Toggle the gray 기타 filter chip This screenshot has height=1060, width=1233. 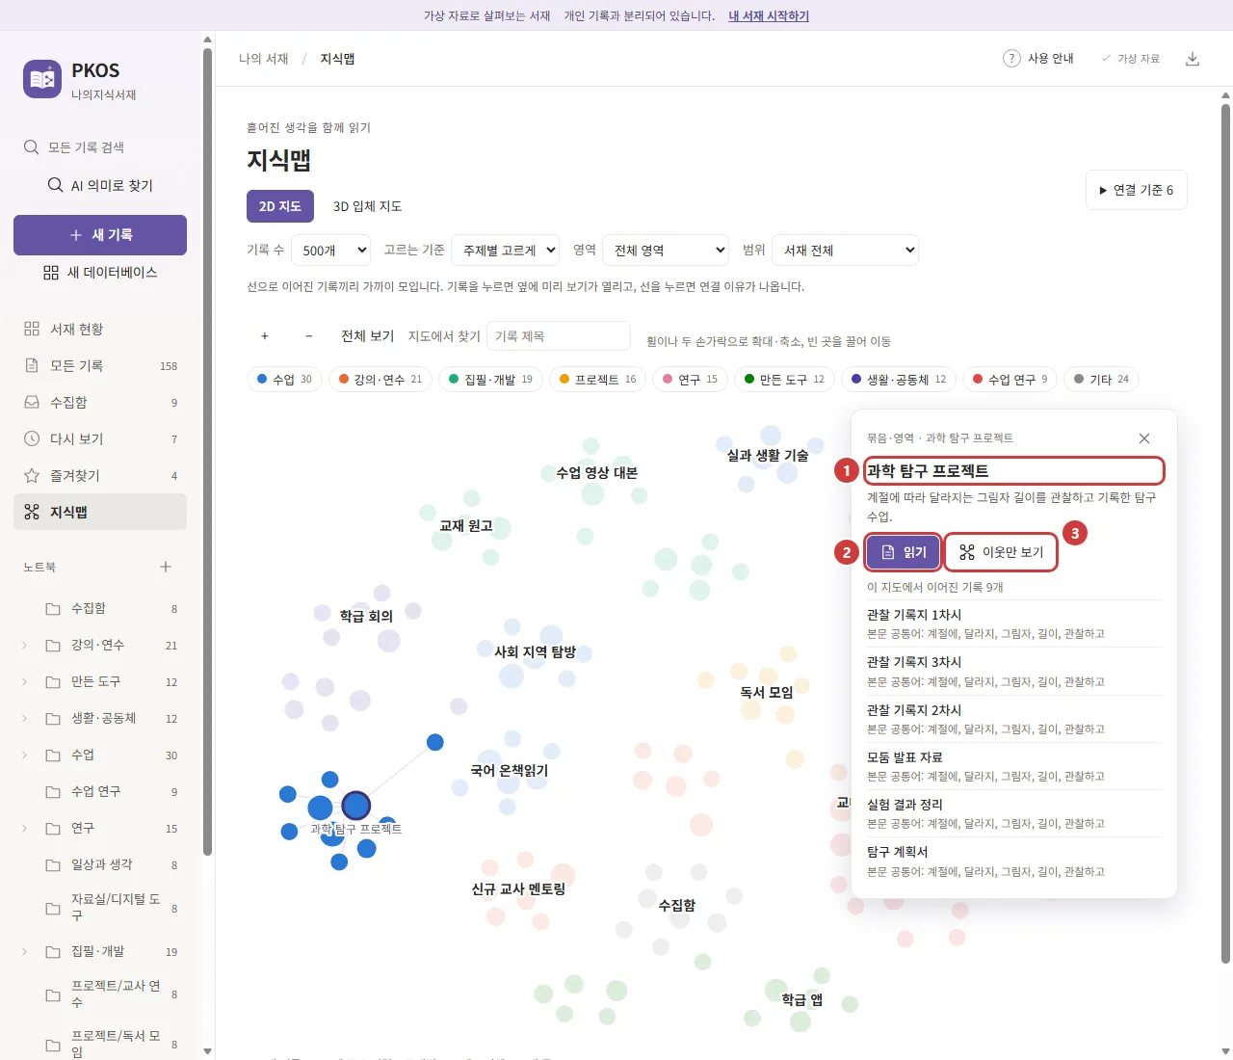click(x=1101, y=380)
